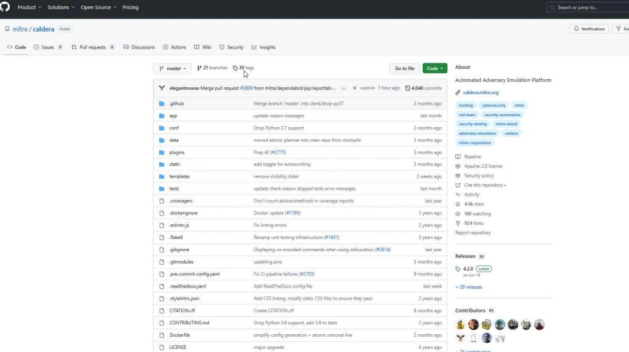Switch to the Pull requests tab
629x352 pixels.
tap(93, 47)
